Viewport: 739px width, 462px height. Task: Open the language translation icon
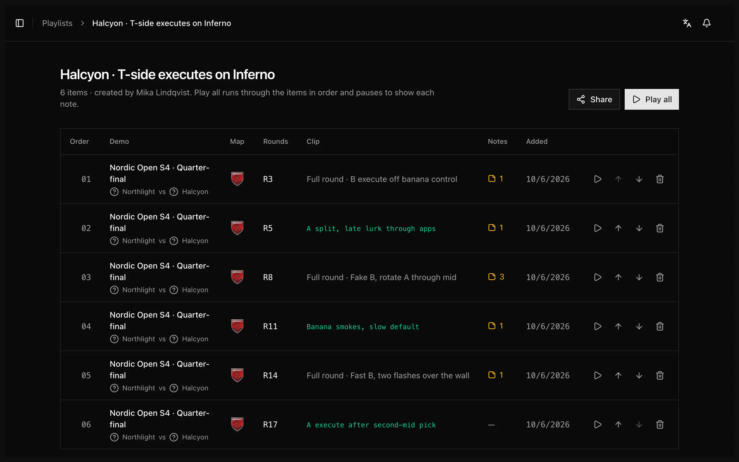coord(687,23)
